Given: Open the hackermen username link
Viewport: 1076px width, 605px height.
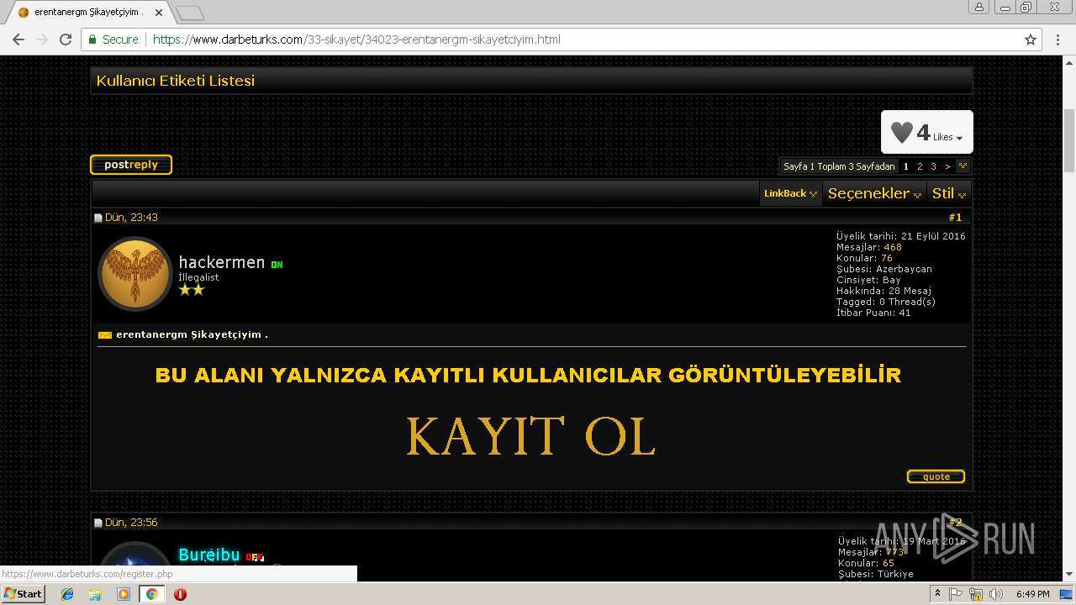Looking at the screenshot, I should point(222,262).
